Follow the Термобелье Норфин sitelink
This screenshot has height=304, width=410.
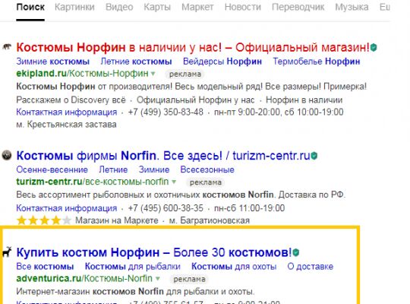pos(317,62)
